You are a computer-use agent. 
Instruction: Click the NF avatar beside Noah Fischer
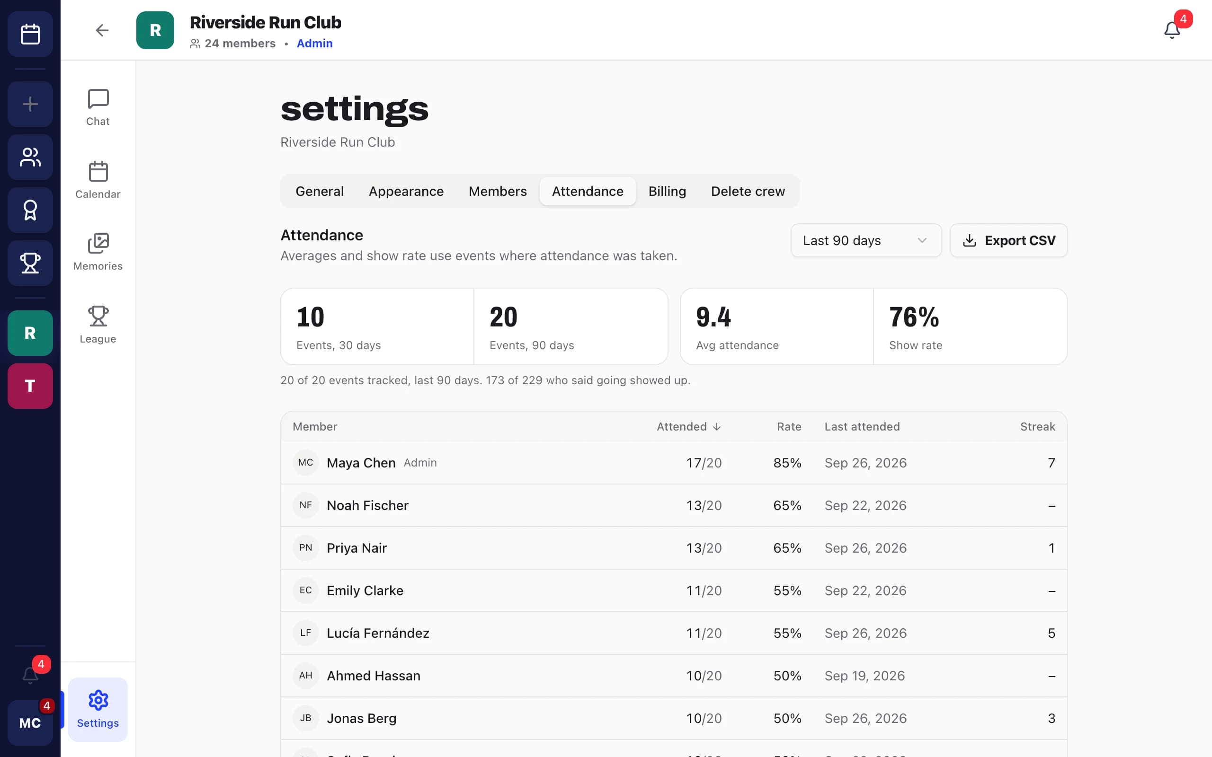pyautogui.click(x=305, y=505)
